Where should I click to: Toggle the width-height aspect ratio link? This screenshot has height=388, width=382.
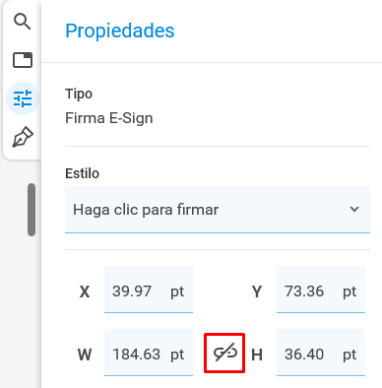point(224,354)
